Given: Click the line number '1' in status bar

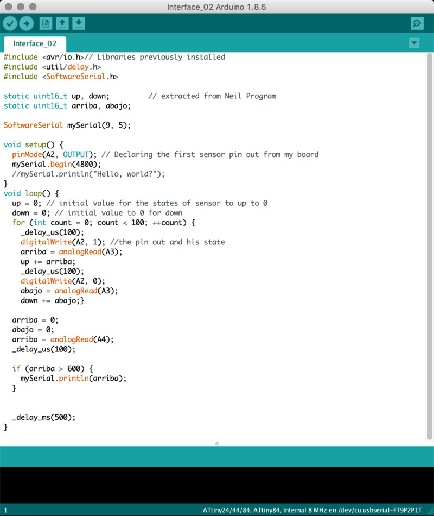Looking at the screenshot, I should 5,510.
